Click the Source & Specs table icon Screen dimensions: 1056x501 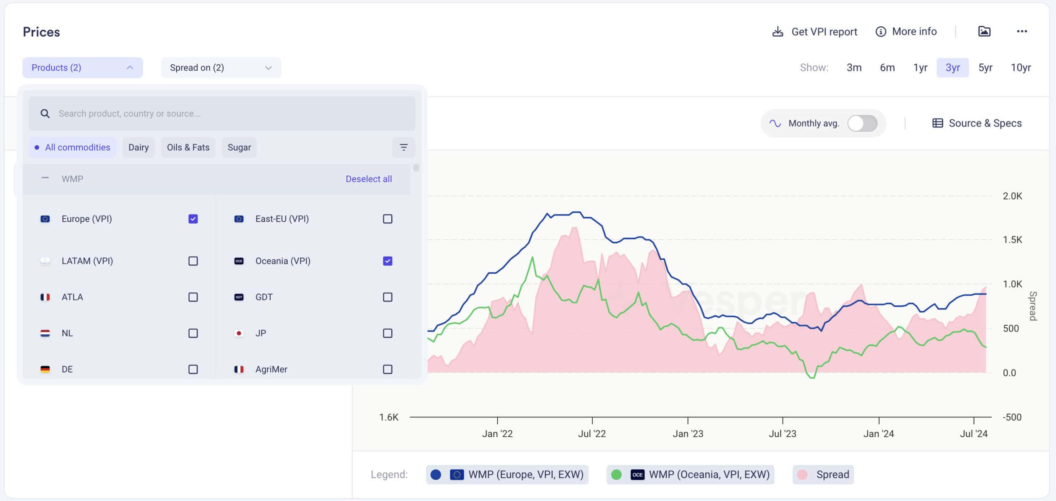pos(937,123)
